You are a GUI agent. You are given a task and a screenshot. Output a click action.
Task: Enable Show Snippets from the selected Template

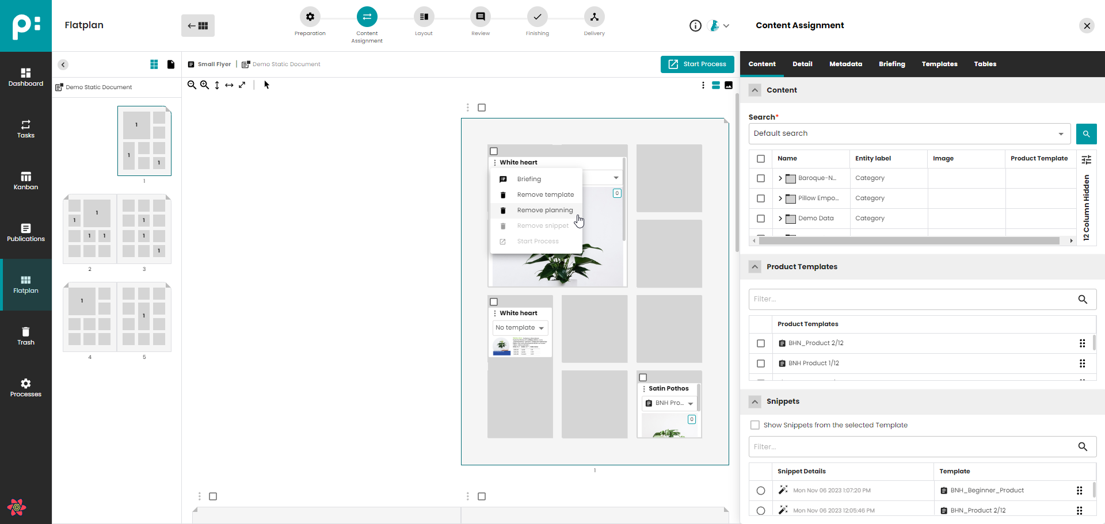pos(755,425)
